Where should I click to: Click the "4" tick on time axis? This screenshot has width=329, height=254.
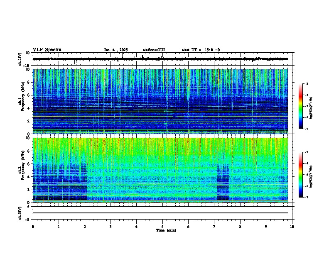click(137, 227)
